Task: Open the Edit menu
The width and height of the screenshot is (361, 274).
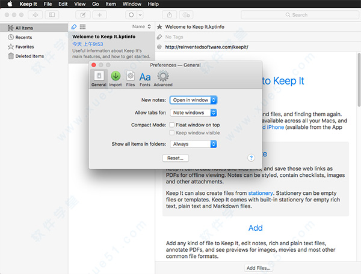Action: coord(63,4)
